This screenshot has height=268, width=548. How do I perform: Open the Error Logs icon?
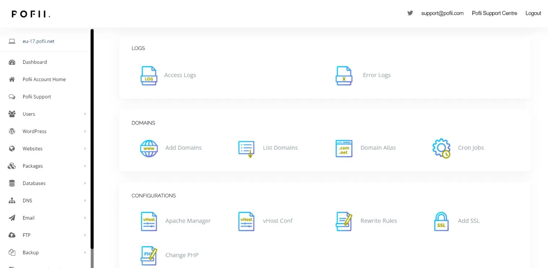tap(344, 75)
